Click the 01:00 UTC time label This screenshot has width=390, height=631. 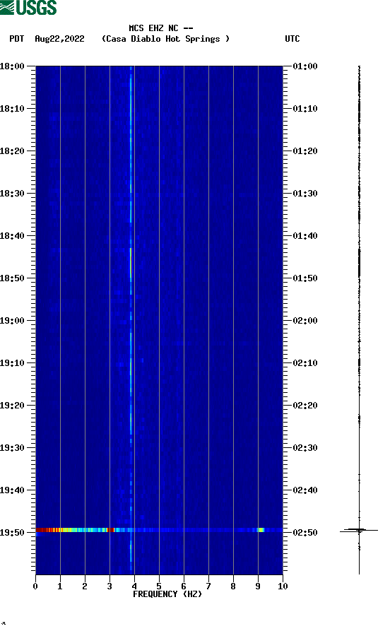coord(305,66)
